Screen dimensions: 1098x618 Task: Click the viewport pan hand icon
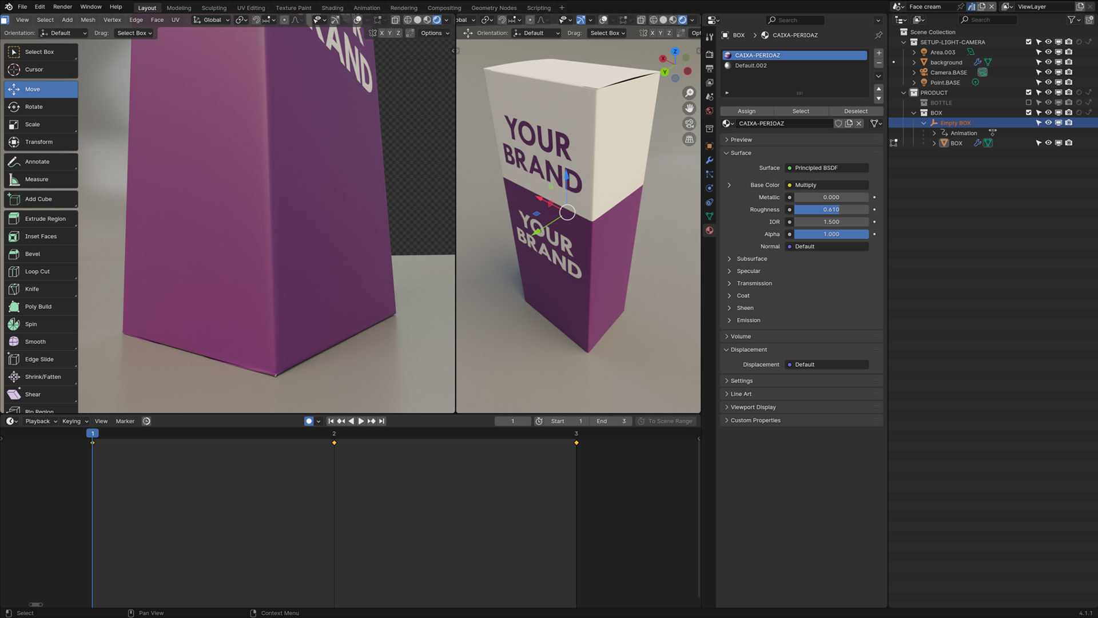click(x=690, y=108)
